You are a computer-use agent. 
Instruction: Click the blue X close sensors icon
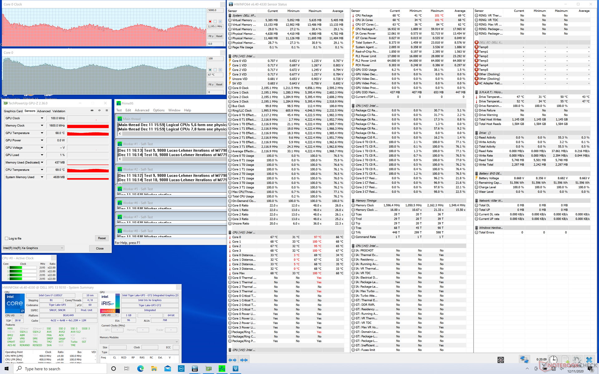coord(589,360)
